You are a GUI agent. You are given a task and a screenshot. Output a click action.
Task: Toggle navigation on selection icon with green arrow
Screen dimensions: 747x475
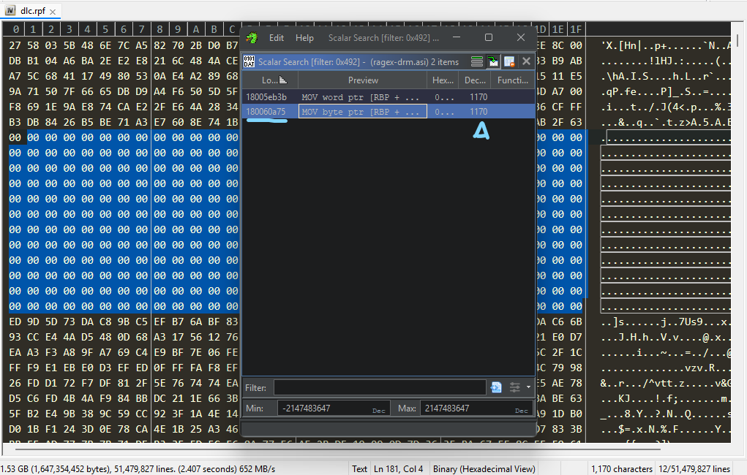[x=493, y=61]
